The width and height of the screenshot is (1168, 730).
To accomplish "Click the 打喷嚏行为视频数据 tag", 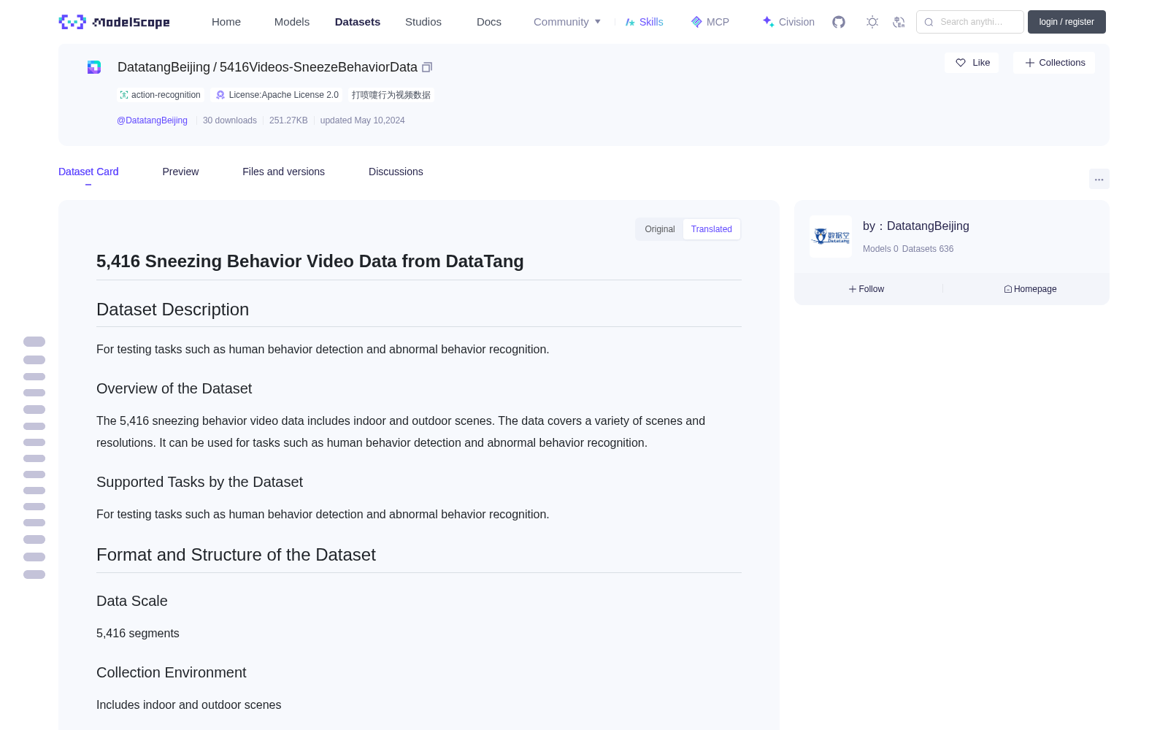I will point(391,95).
